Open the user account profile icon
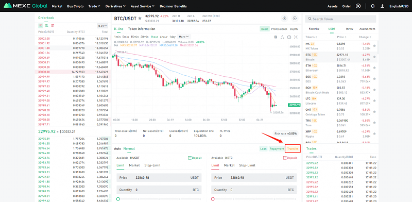This screenshot has height=202, width=412. [358, 6]
